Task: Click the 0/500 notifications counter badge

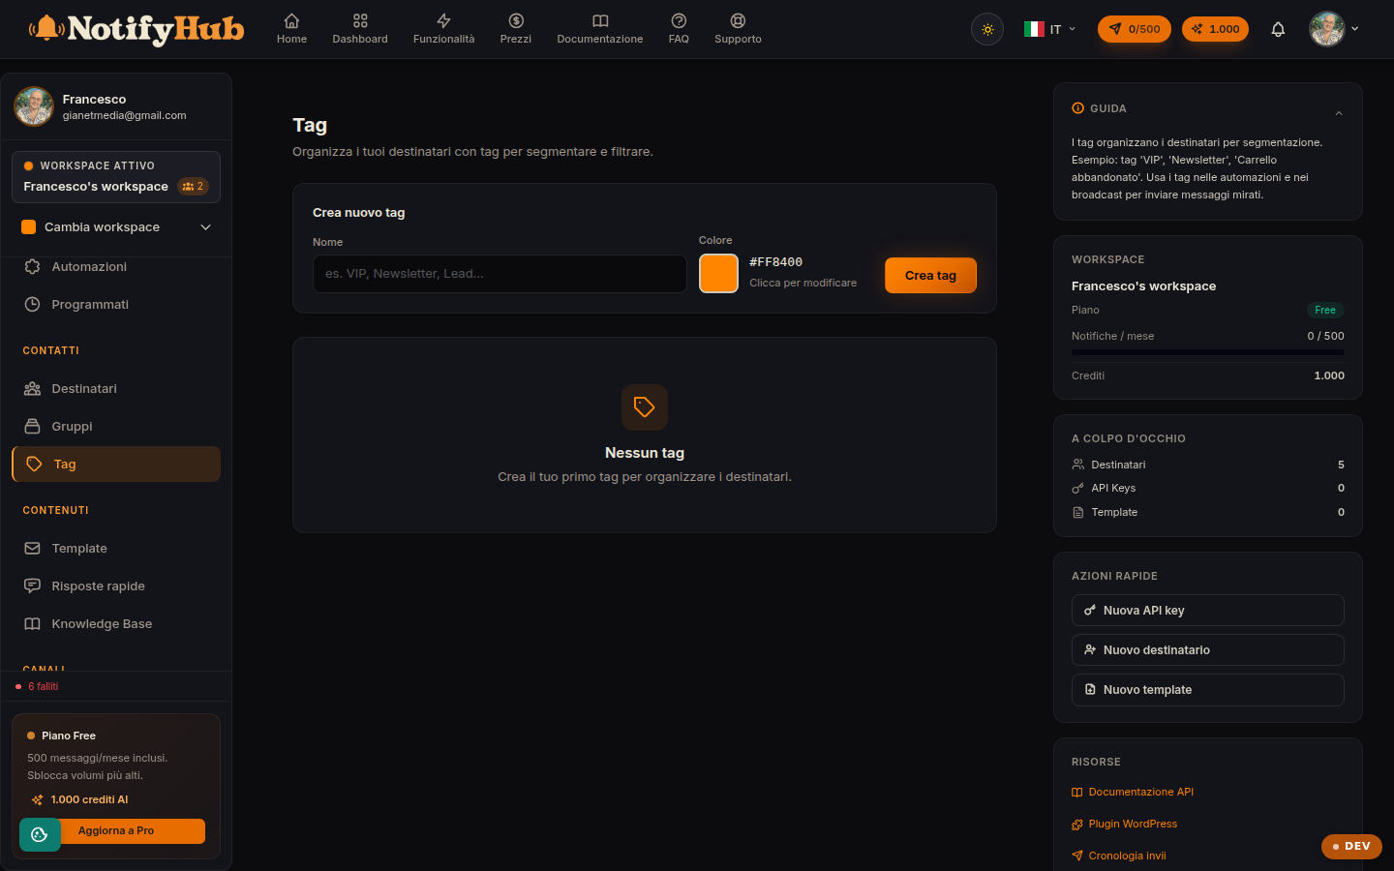Action: pyautogui.click(x=1135, y=29)
